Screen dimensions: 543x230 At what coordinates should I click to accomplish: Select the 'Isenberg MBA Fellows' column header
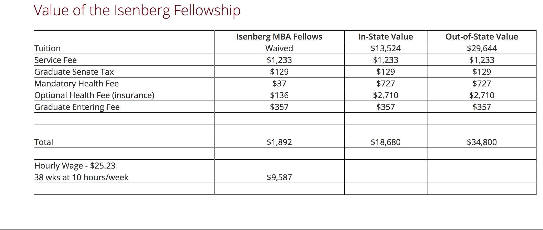click(x=279, y=37)
